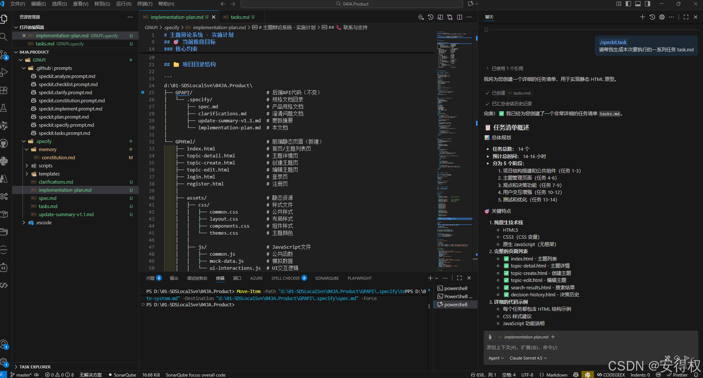Image resolution: width=703 pixels, height=378 pixels.
Task: Switch to the PLAYWRIGHT panel tab
Action: [360, 278]
